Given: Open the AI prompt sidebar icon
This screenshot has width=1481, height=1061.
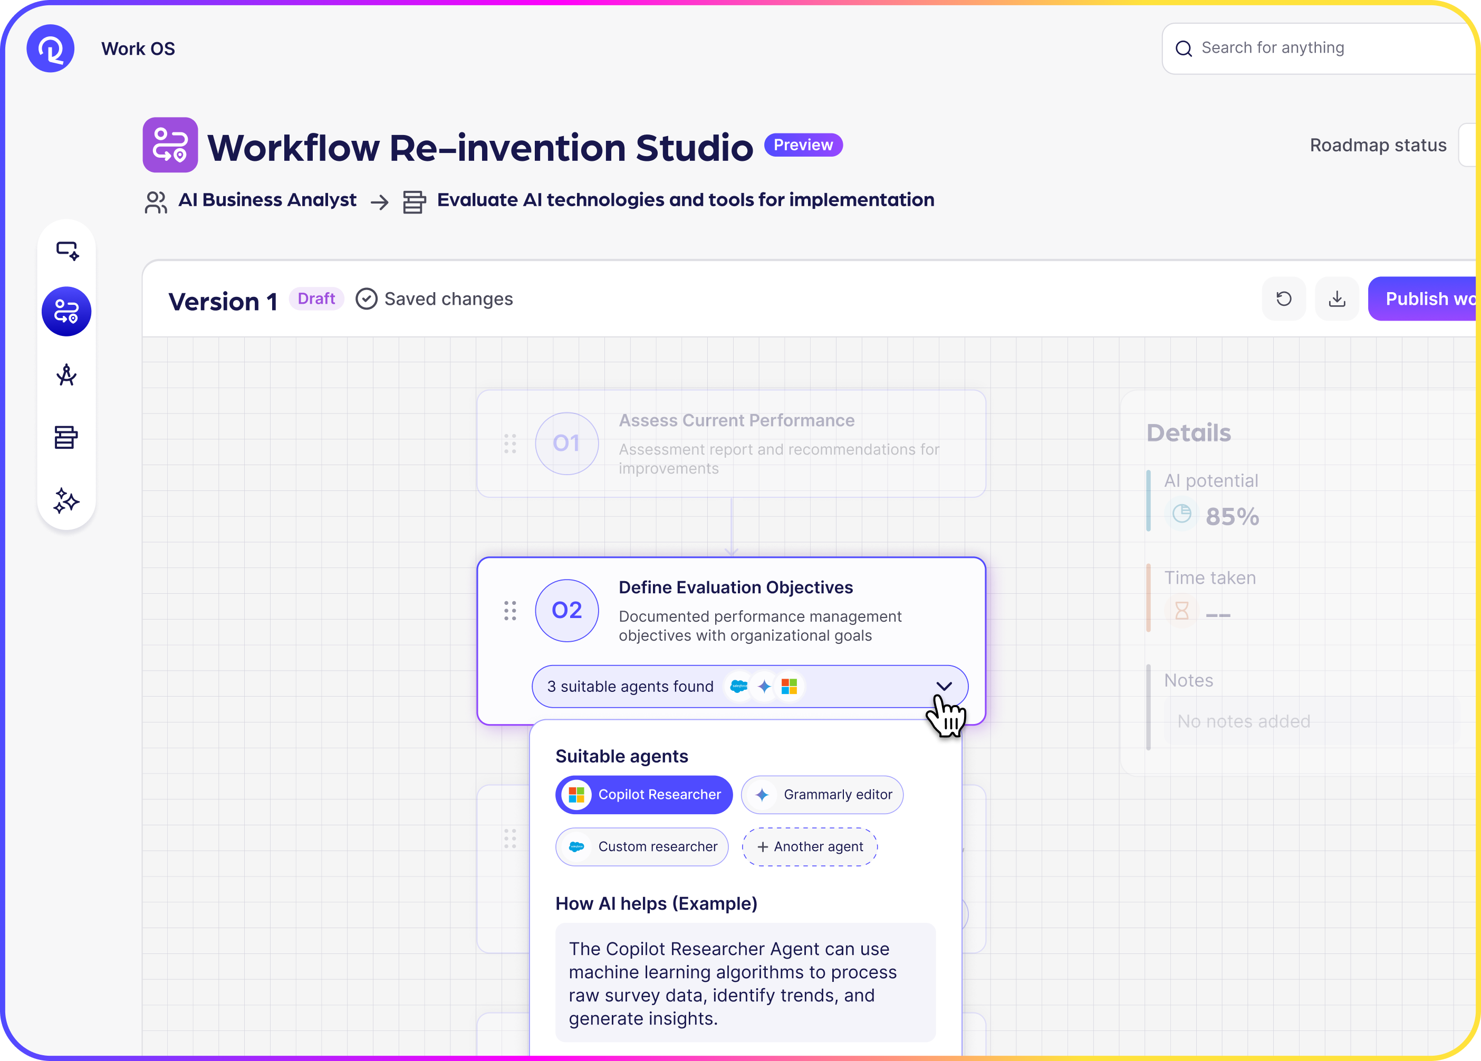Looking at the screenshot, I should 66,250.
